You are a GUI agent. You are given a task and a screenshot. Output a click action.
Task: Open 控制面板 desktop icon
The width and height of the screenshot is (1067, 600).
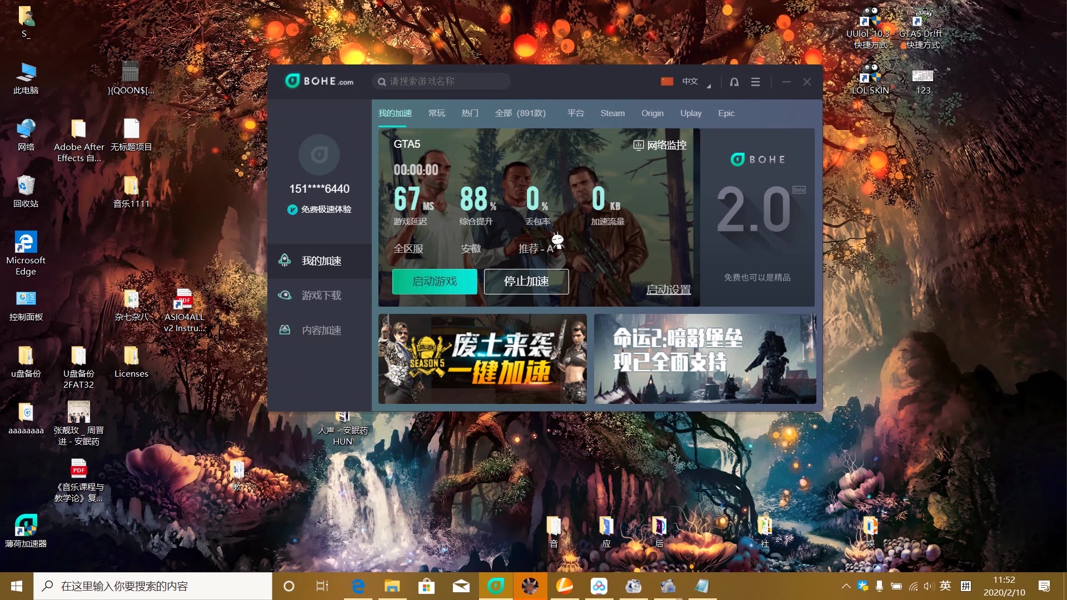(x=26, y=306)
